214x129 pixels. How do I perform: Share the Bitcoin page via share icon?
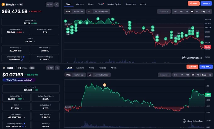tap(57, 4)
